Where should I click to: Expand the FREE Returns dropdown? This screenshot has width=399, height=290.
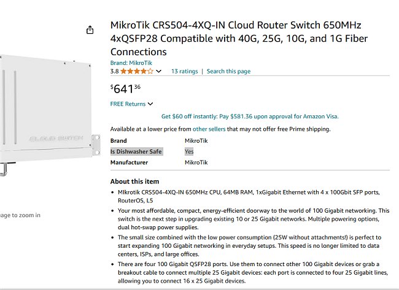pyautogui.click(x=131, y=104)
